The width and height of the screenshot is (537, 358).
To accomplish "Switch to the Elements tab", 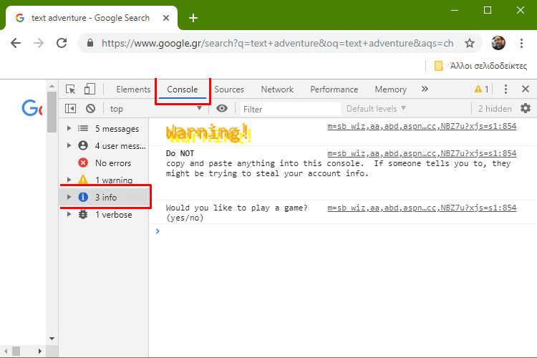I will tap(133, 89).
